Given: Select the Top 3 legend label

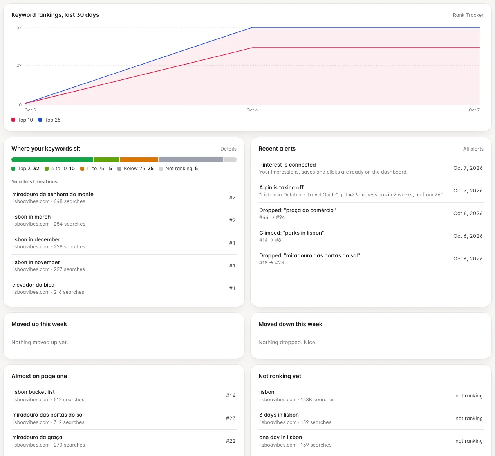Looking at the screenshot, I should (x=25, y=169).
